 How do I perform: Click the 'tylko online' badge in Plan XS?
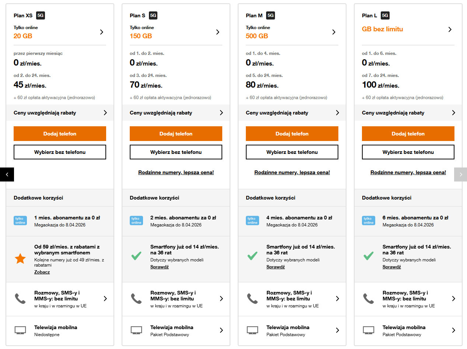(20, 221)
